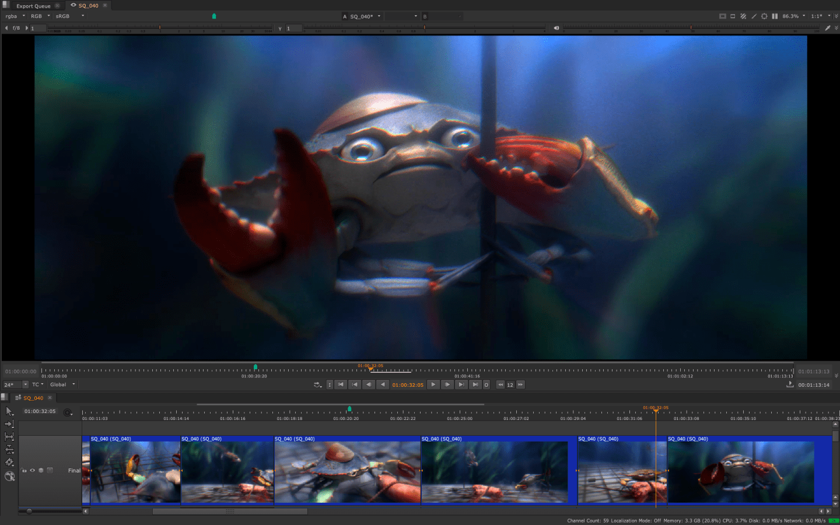
Task: Jump to first frame button
Action: pos(341,384)
